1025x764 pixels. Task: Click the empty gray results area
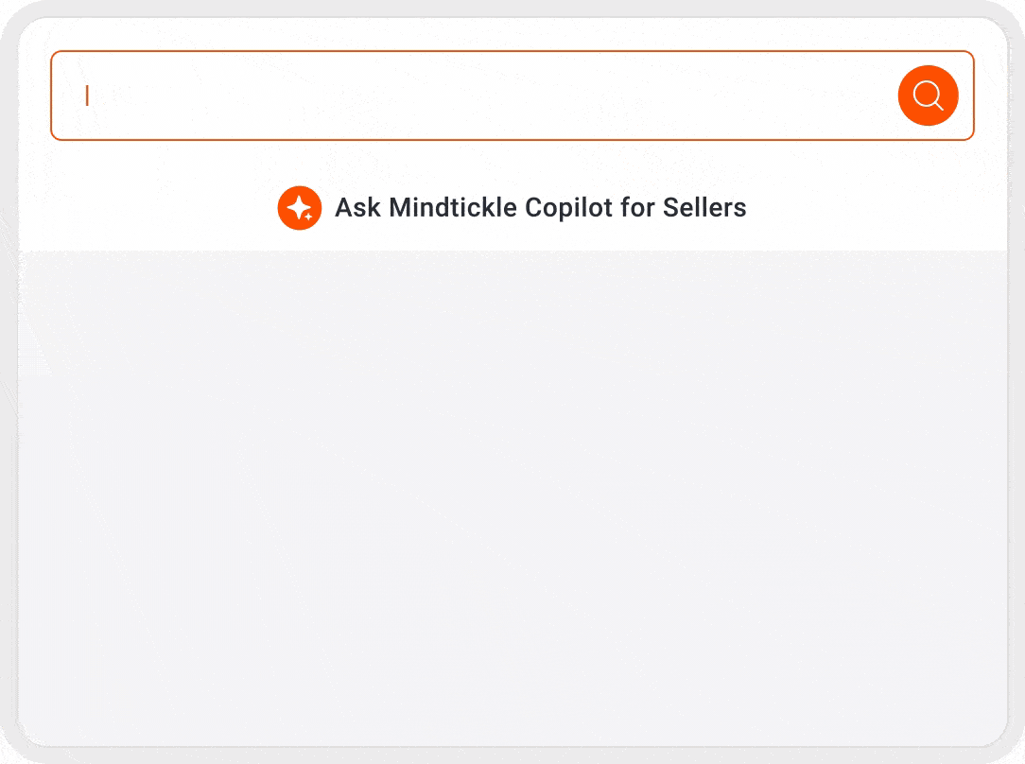click(512, 492)
